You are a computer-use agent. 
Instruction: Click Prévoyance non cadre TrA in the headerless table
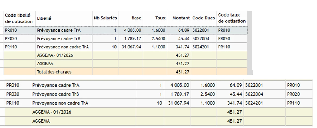pyautogui.click(x=60, y=103)
